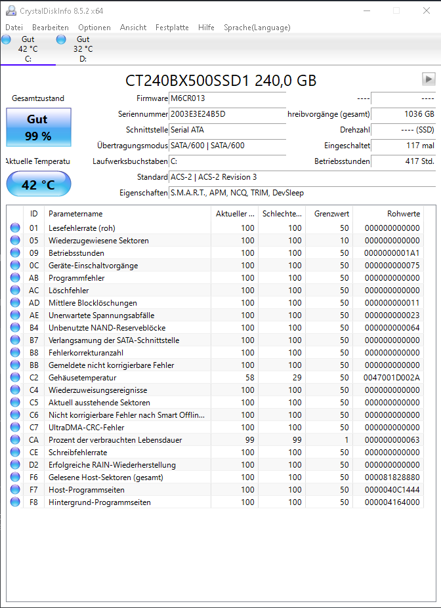Click the Firmware field M6CR013
Screen dimensions: 441x608
click(x=227, y=98)
